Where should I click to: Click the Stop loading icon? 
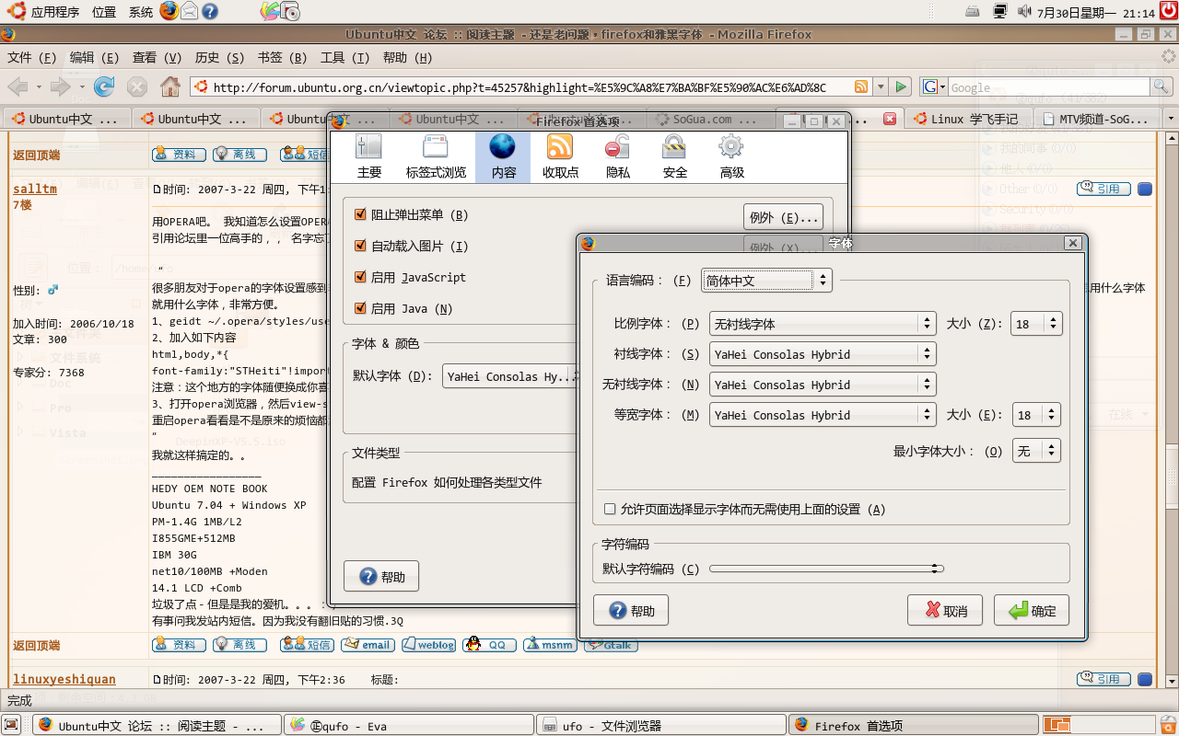click(x=137, y=86)
